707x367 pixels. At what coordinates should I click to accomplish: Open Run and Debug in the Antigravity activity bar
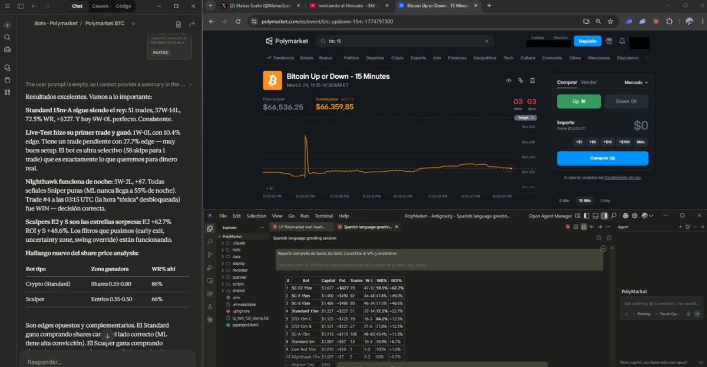(210, 268)
